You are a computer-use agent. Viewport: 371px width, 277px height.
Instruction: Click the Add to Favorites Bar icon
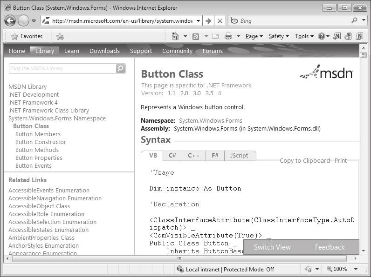[x=60, y=37]
